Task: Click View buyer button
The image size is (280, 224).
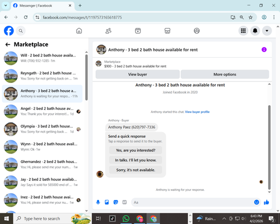Action: [x=138, y=74]
